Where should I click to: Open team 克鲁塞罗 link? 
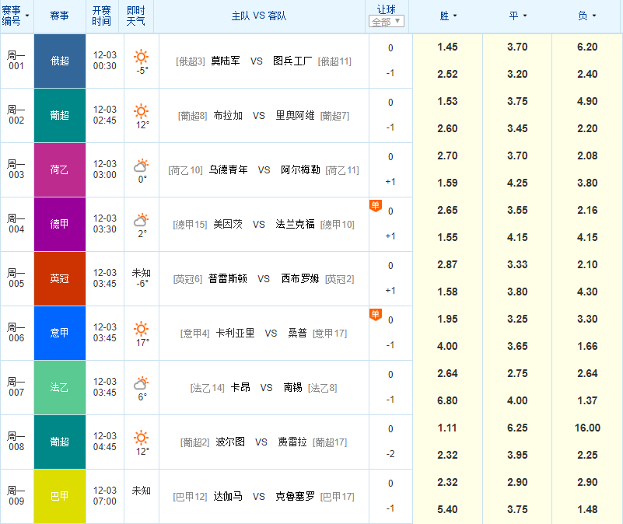pos(295,496)
